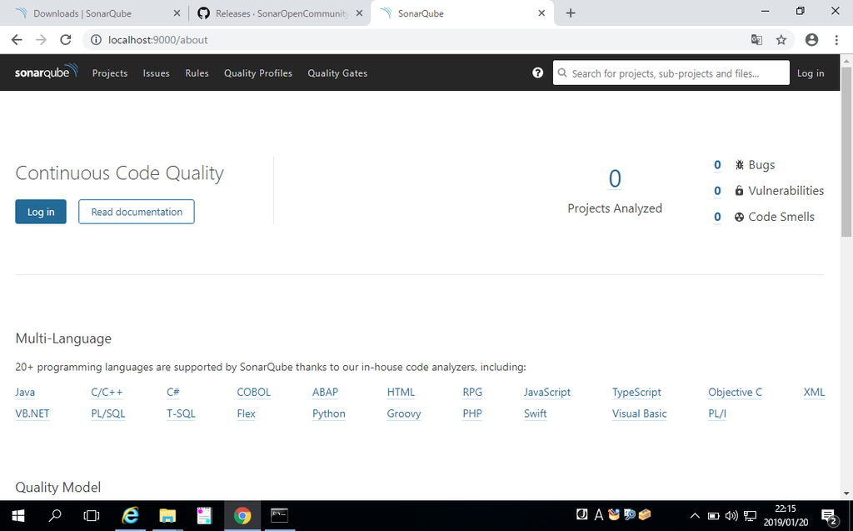Open Rules in the navbar
Image resolution: width=853 pixels, height=531 pixels.
click(x=197, y=73)
